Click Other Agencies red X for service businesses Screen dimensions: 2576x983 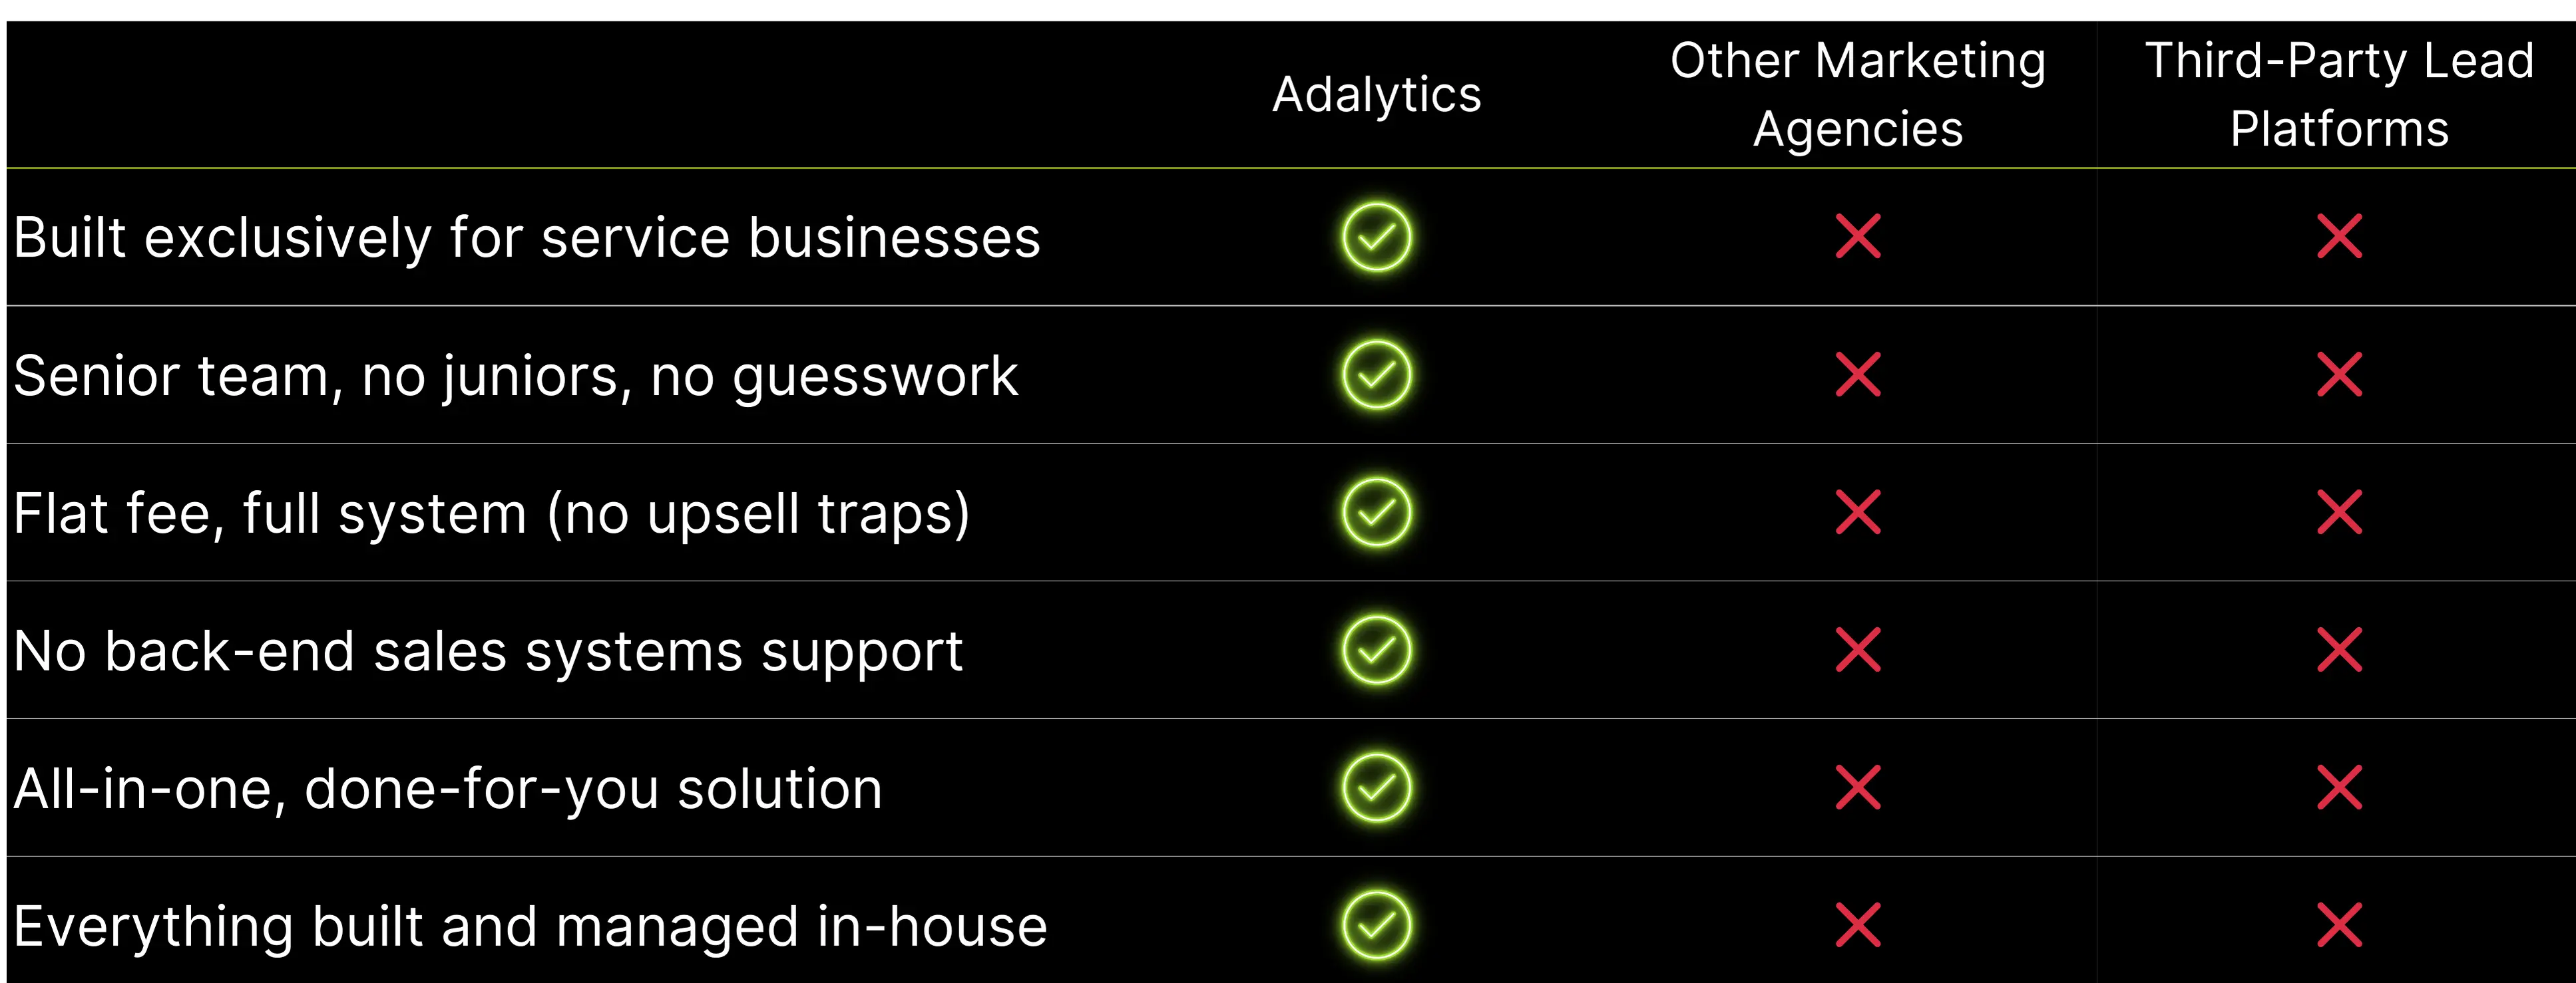tap(1858, 237)
